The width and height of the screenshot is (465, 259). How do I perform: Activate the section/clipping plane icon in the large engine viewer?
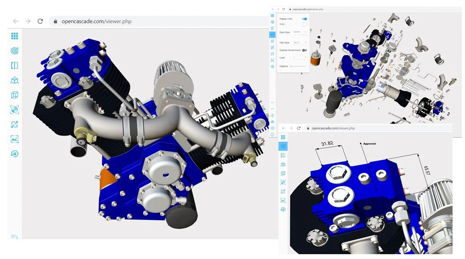point(14,65)
